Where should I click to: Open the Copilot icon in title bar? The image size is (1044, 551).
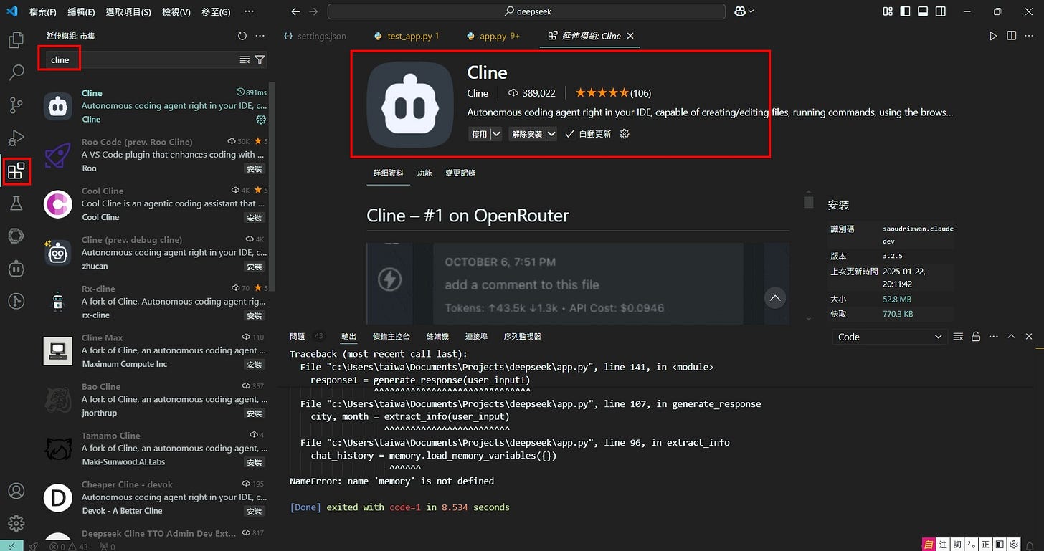[740, 11]
